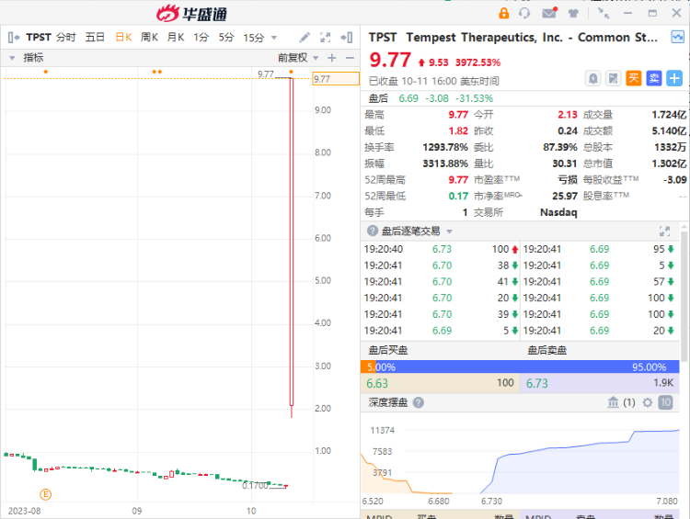
Task: Click the bid/ask ratio bar at 95.00%
Action: (x=520, y=367)
